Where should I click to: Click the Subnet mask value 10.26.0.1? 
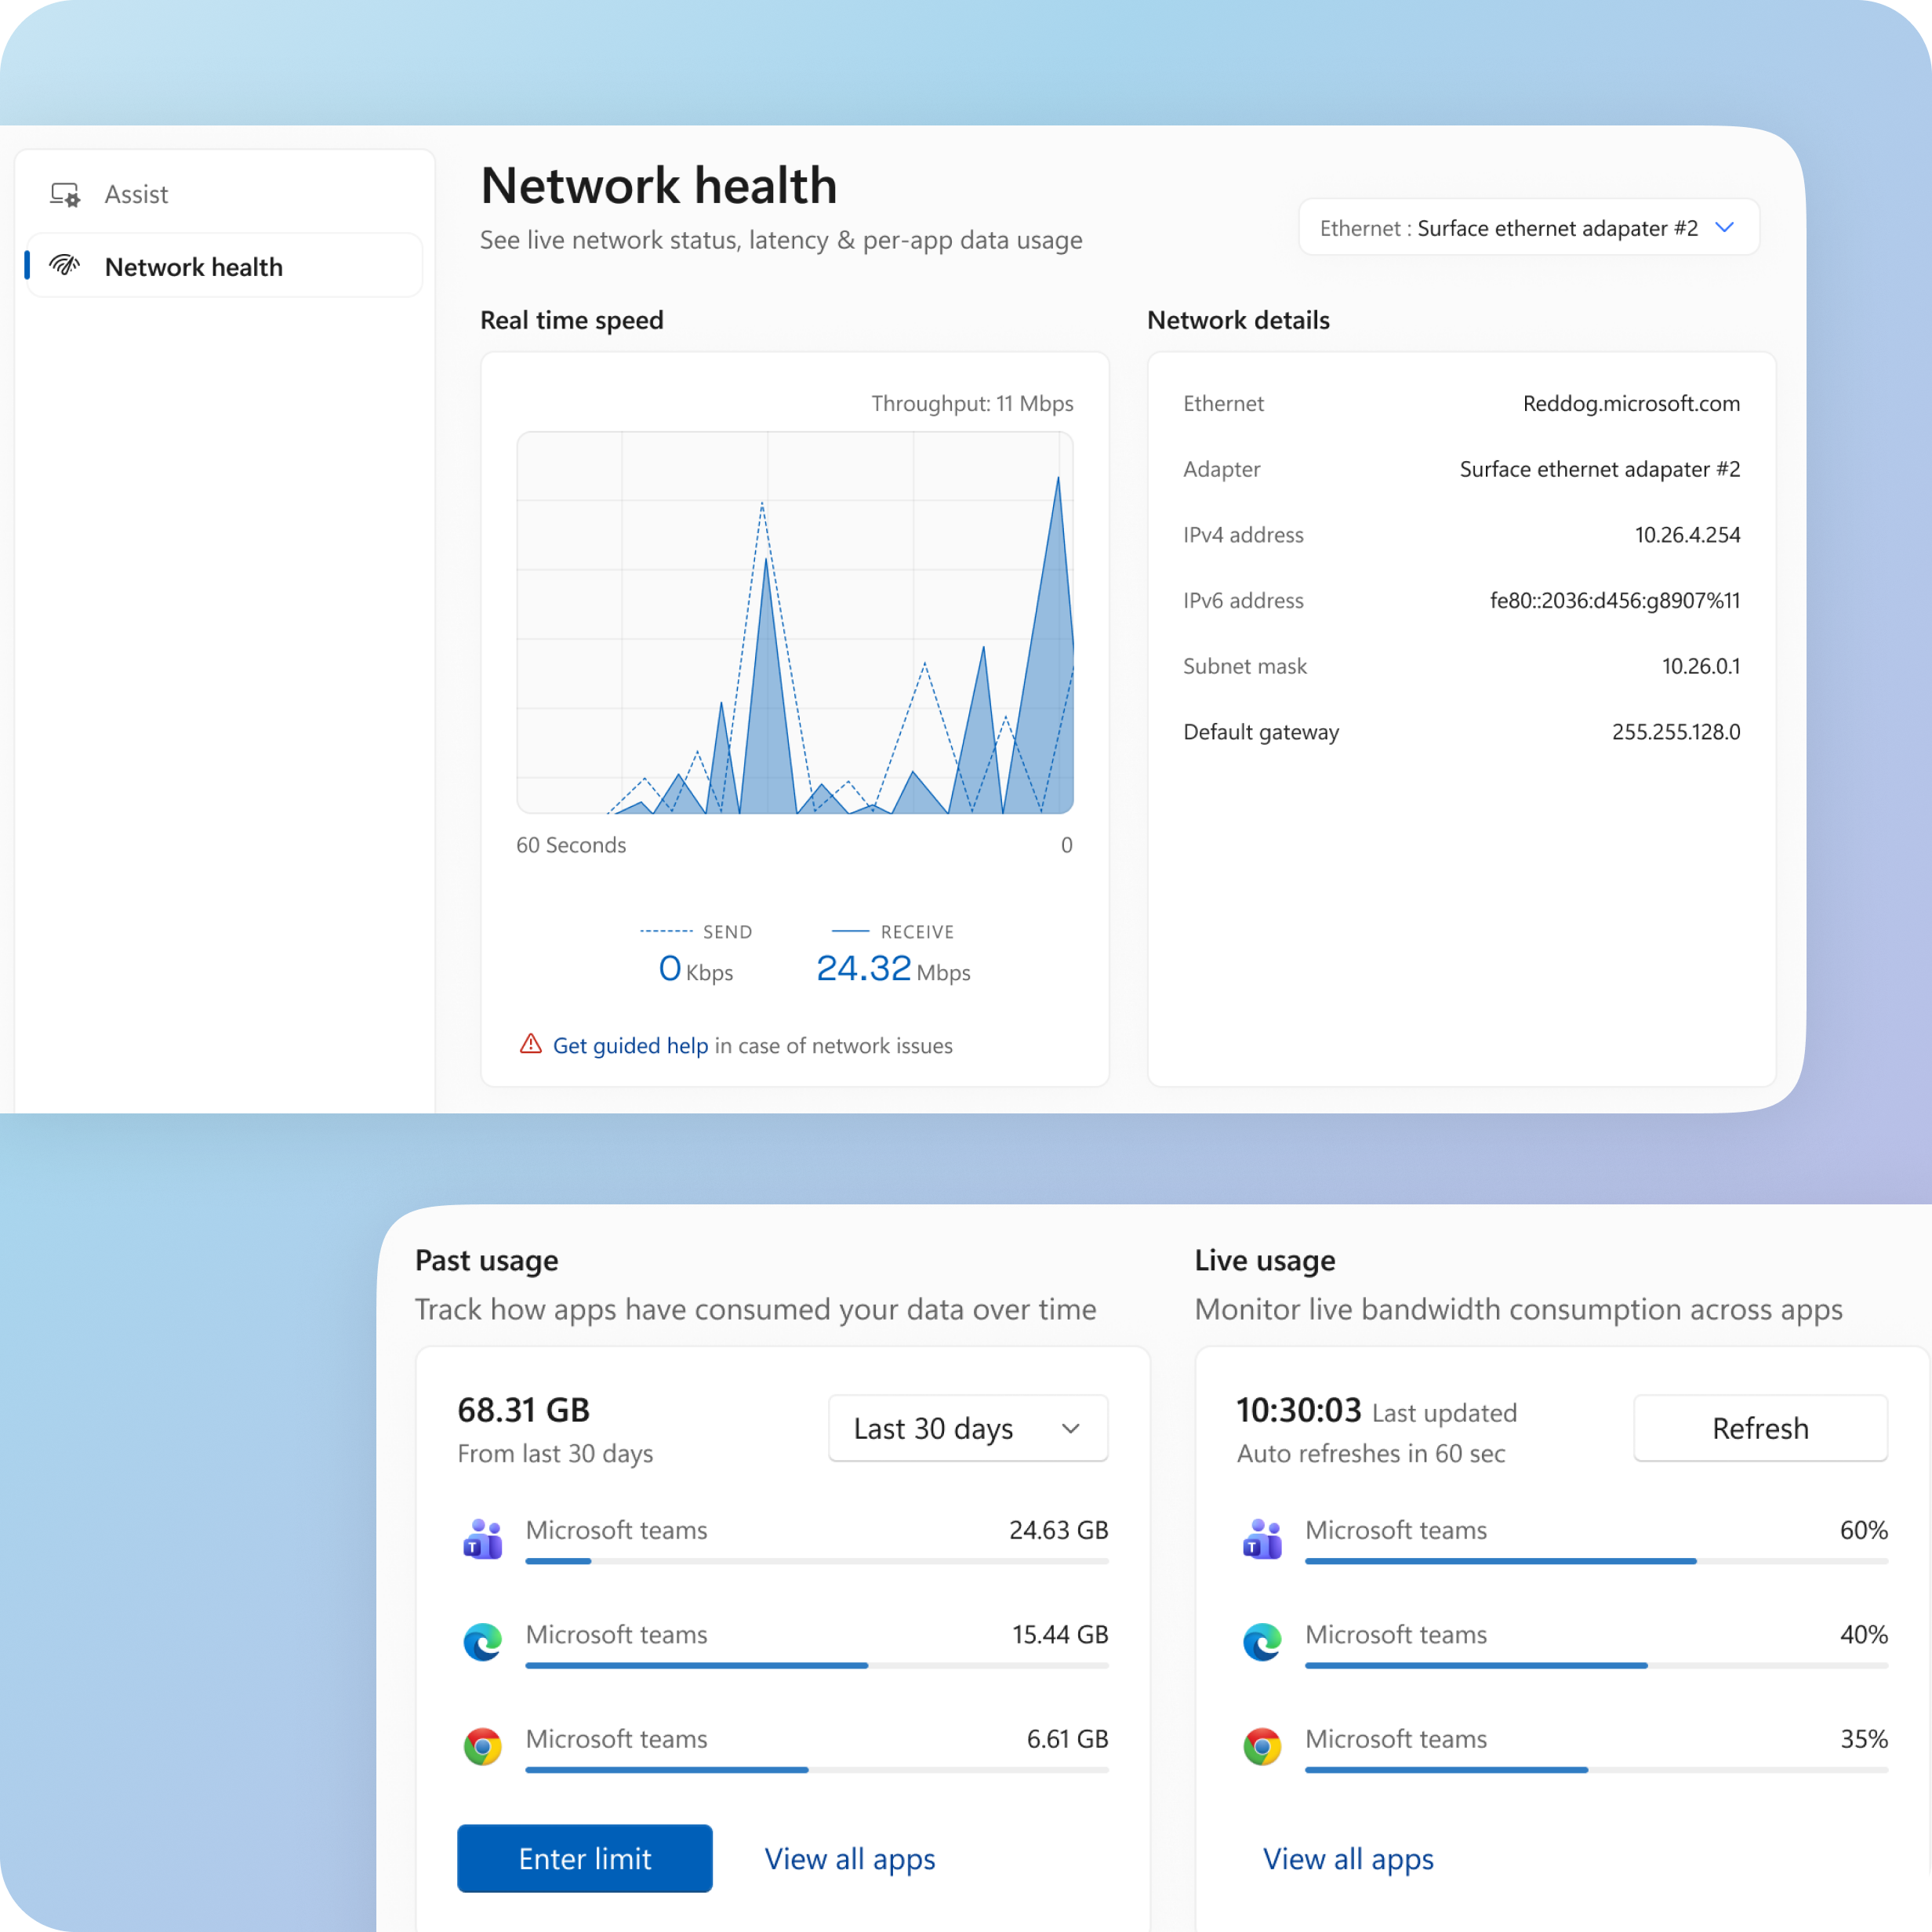[x=1701, y=666]
